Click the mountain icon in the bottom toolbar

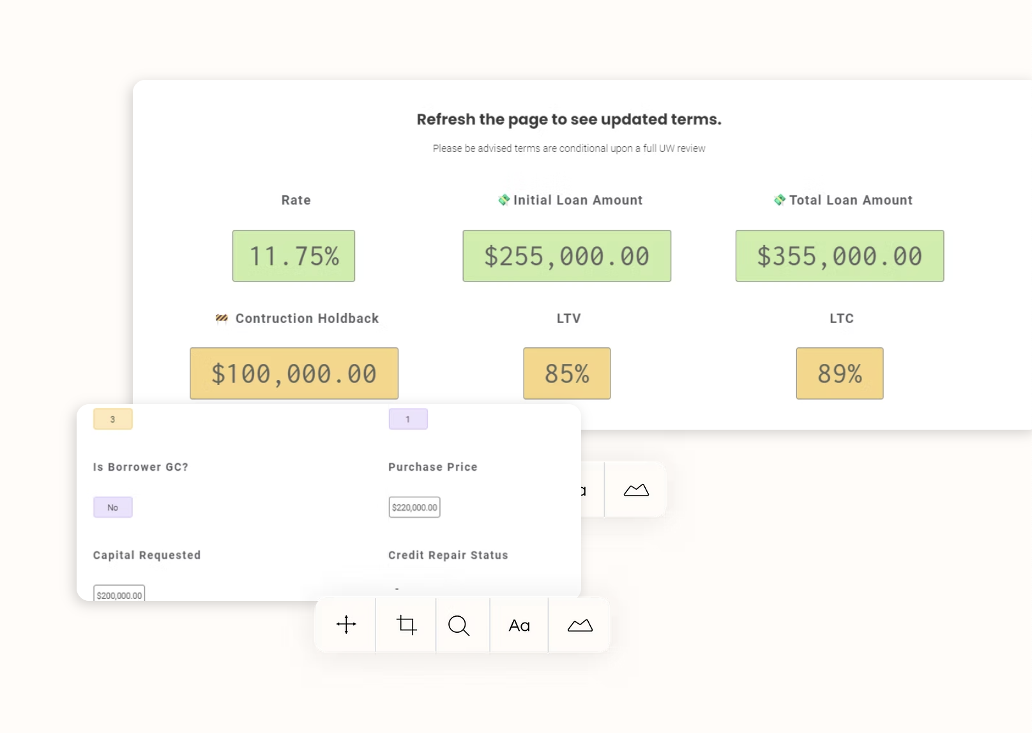click(580, 625)
